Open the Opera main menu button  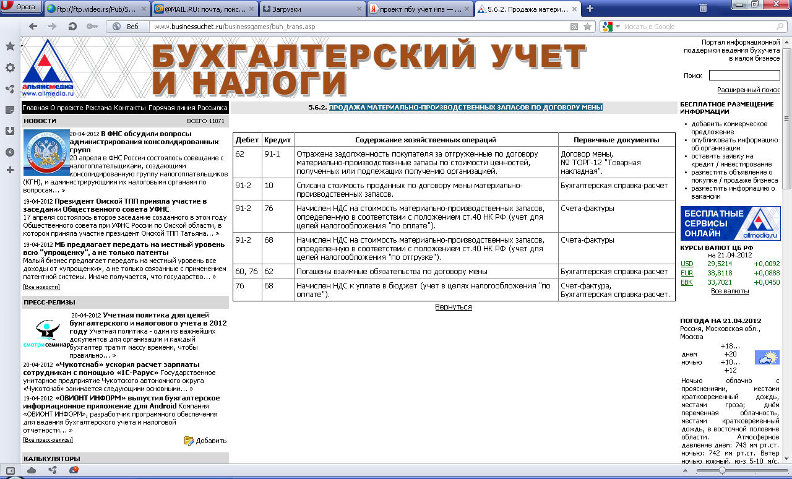[x=21, y=7]
